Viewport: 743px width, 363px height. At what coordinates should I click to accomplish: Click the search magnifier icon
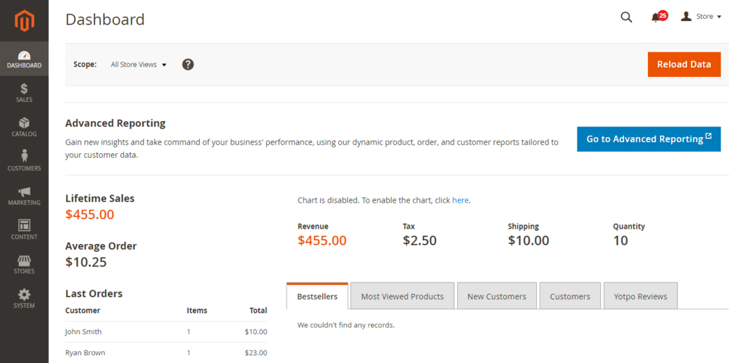tap(626, 17)
